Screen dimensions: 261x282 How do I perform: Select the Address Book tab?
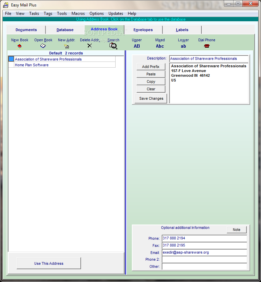point(104,29)
